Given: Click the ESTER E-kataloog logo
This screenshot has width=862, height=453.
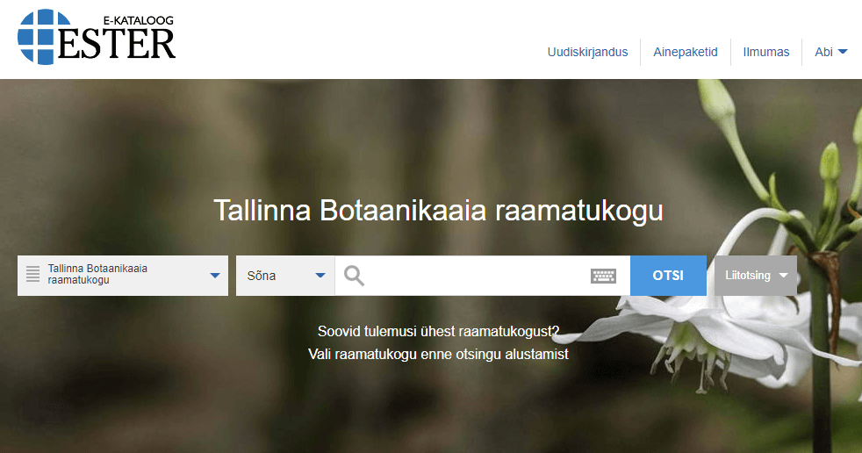Looking at the screenshot, I should (x=97, y=37).
